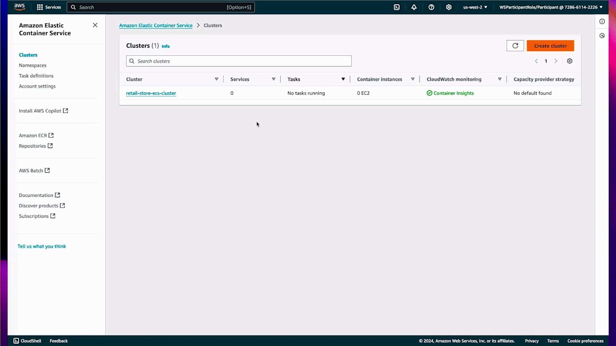The image size is (616, 346).
Task: Click the Capacity provider strategy column header
Action: coord(544,79)
